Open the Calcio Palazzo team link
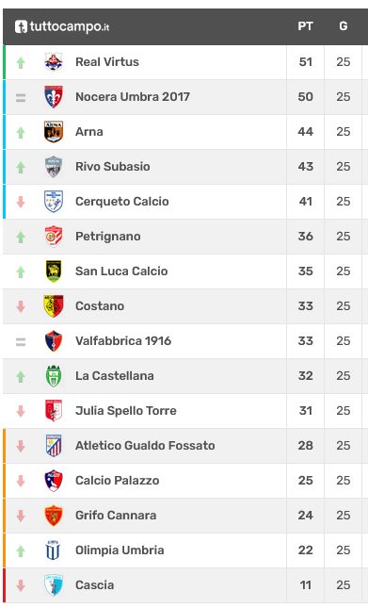Screen dimensions: 368x608 (x=118, y=481)
